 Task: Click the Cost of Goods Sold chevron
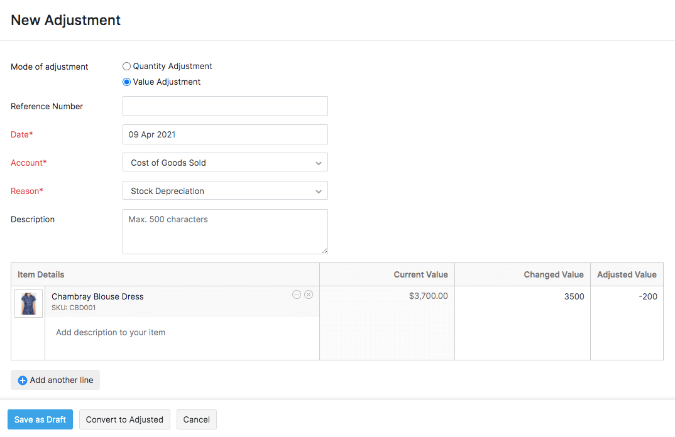tap(319, 162)
